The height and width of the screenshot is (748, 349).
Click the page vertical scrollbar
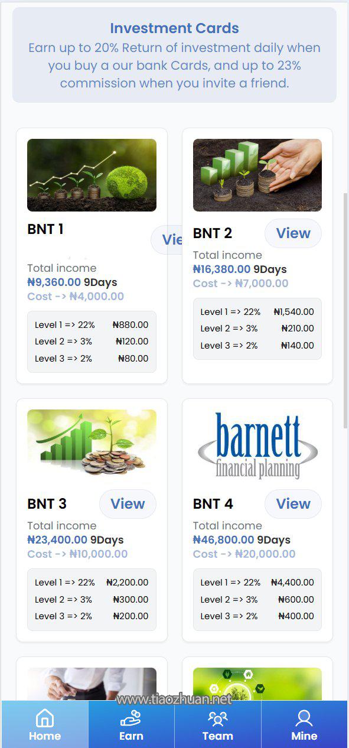[346, 311]
